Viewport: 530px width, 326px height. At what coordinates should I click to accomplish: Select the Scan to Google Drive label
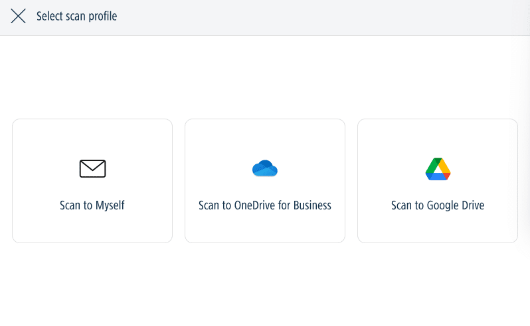pyautogui.click(x=438, y=205)
